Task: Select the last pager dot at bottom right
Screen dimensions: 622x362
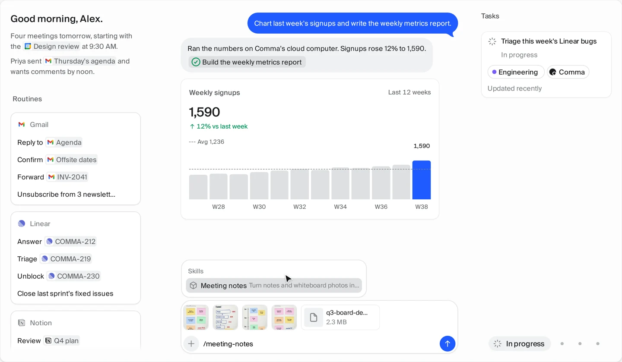Action: coord(598,343)
